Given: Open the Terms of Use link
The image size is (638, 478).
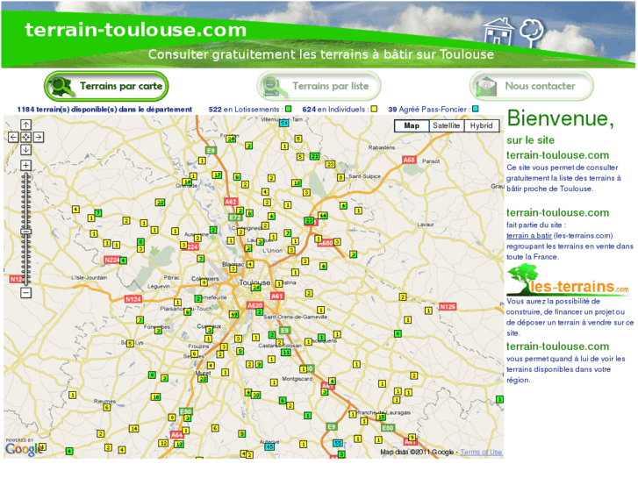Looking at the screenshot, I should pos(481,452).
